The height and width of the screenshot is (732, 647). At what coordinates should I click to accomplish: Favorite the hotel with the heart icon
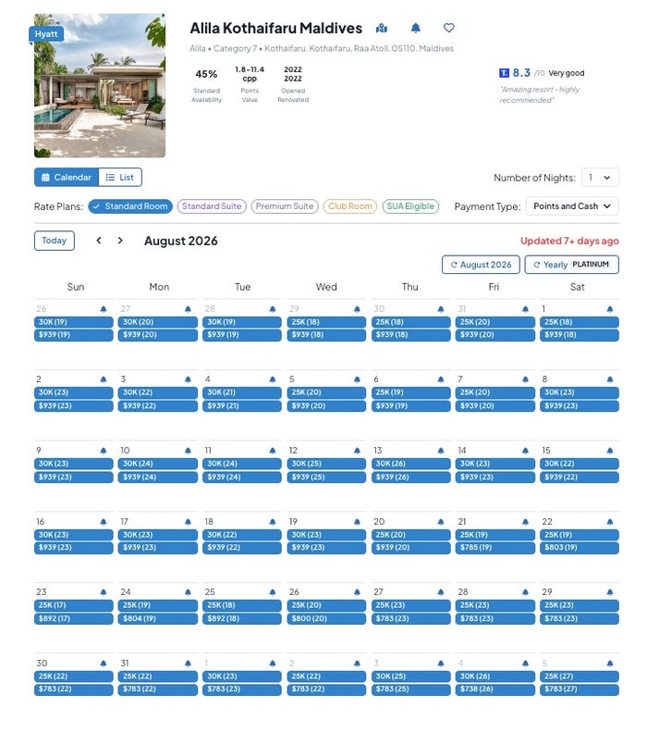tap(448, 28)
